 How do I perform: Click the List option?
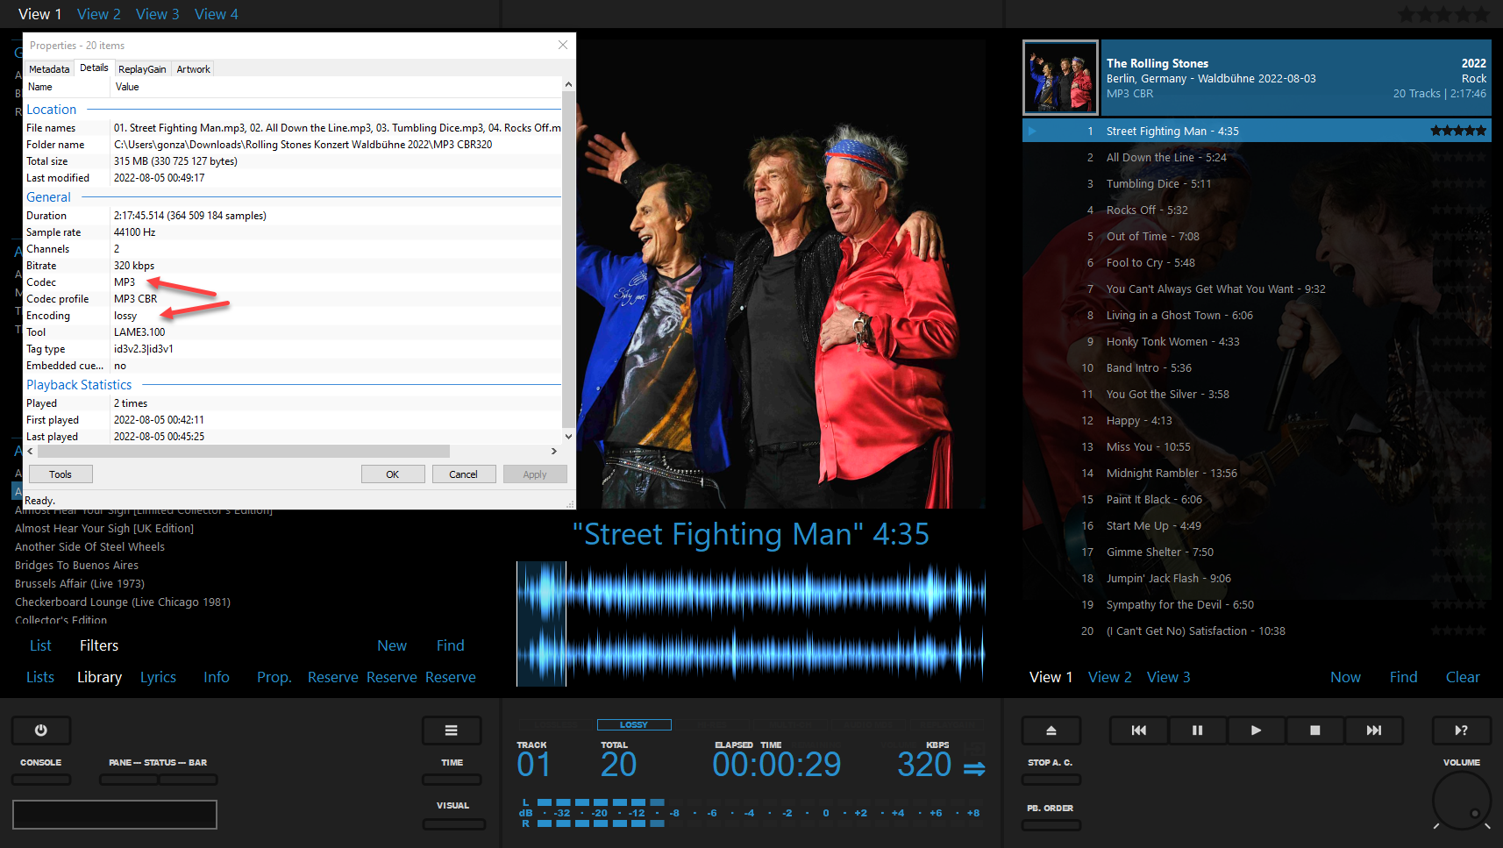(x=40, y=645)
